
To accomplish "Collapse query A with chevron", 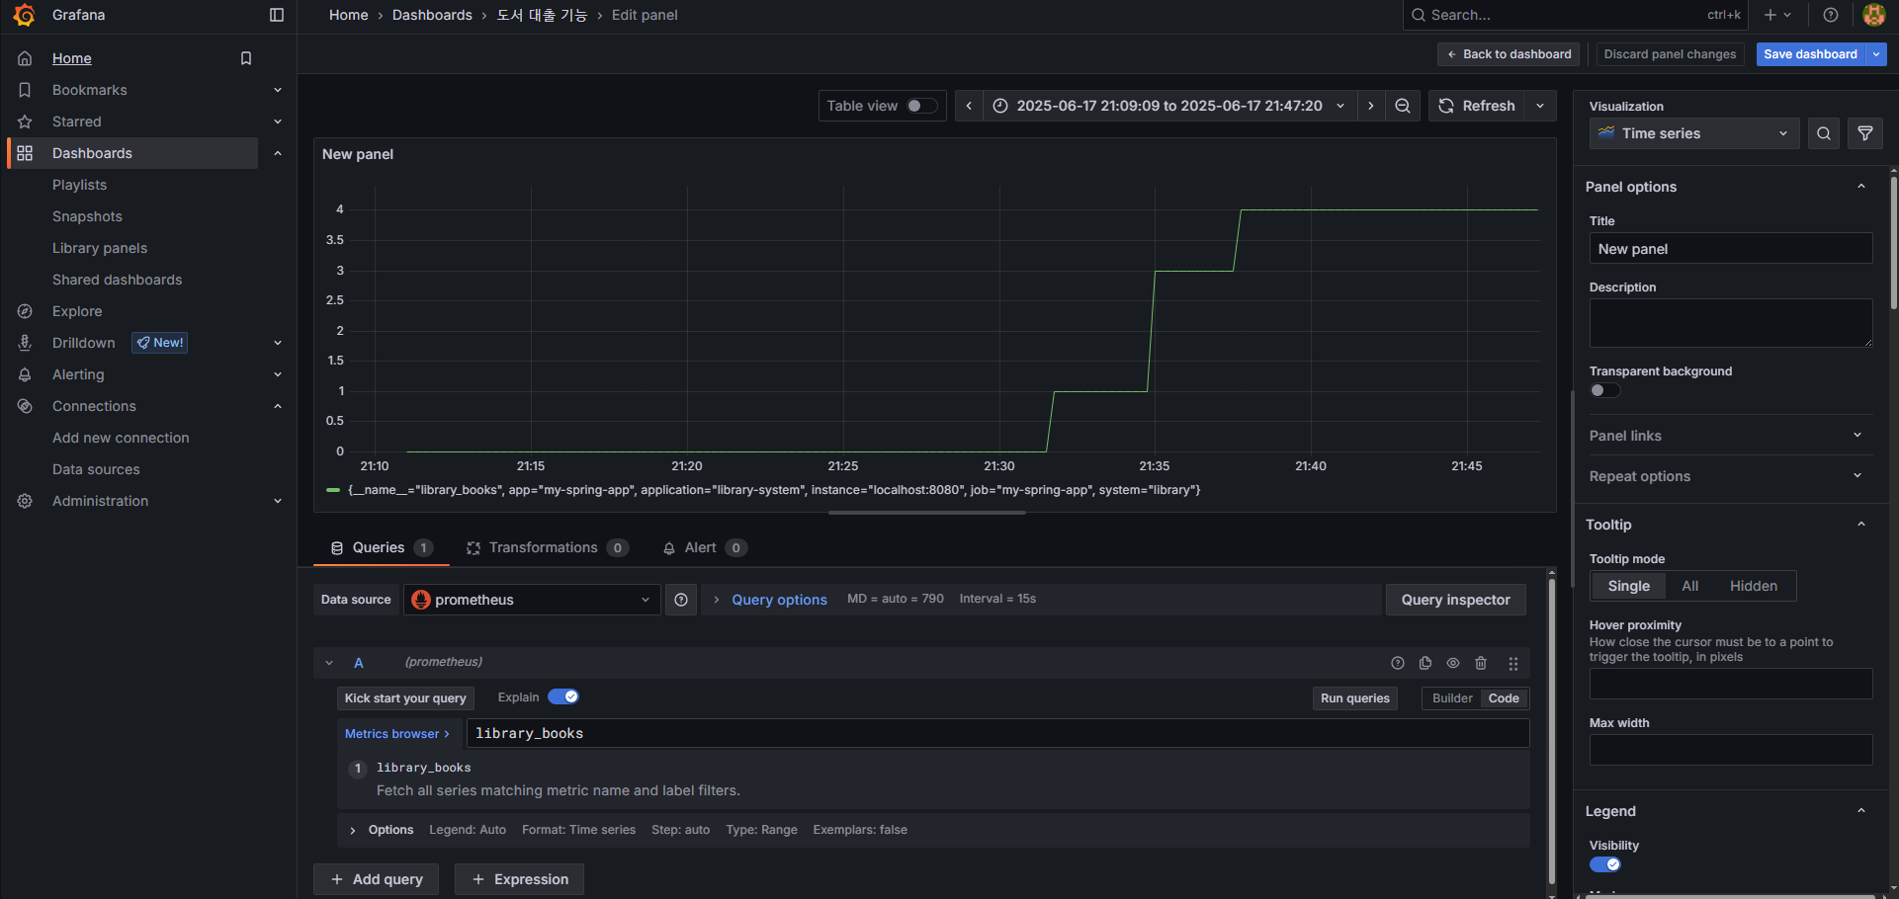I will tap(329, 663).
